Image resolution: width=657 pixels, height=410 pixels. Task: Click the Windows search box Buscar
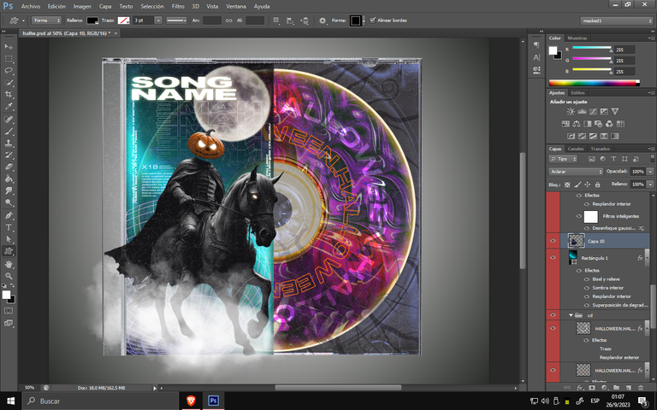tap(100, 401)
